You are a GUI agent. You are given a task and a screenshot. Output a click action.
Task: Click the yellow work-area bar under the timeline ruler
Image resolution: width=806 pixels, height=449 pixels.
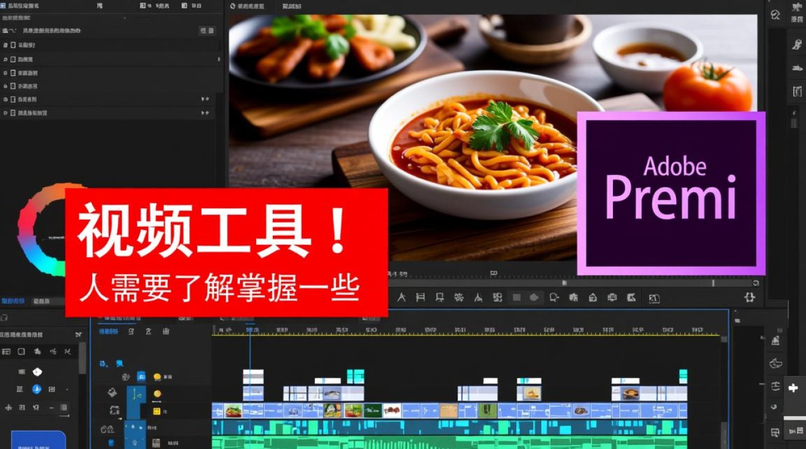[x=467, y=335]
